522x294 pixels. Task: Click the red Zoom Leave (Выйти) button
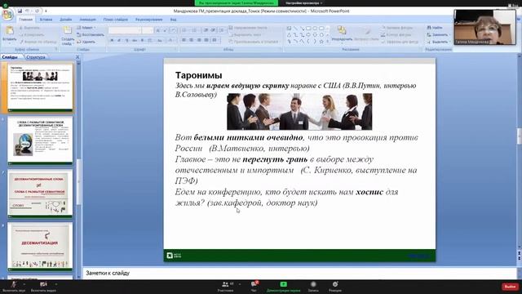(x=510, y=287)
